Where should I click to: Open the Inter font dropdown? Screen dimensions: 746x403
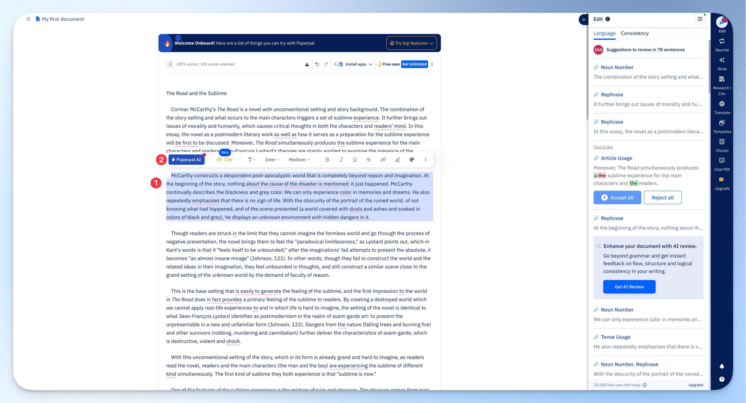pyautogui.click(x=272, y=160)
